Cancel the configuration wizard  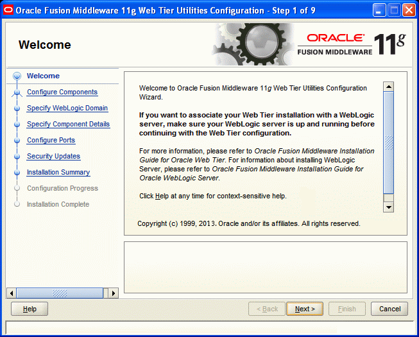click(x=389, y=309)
